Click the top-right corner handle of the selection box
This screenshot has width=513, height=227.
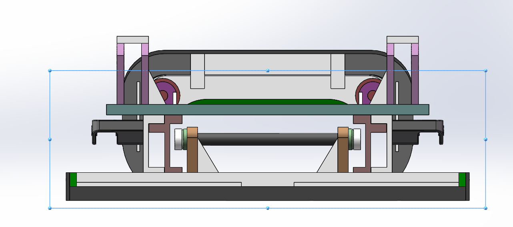pos(485,71)
